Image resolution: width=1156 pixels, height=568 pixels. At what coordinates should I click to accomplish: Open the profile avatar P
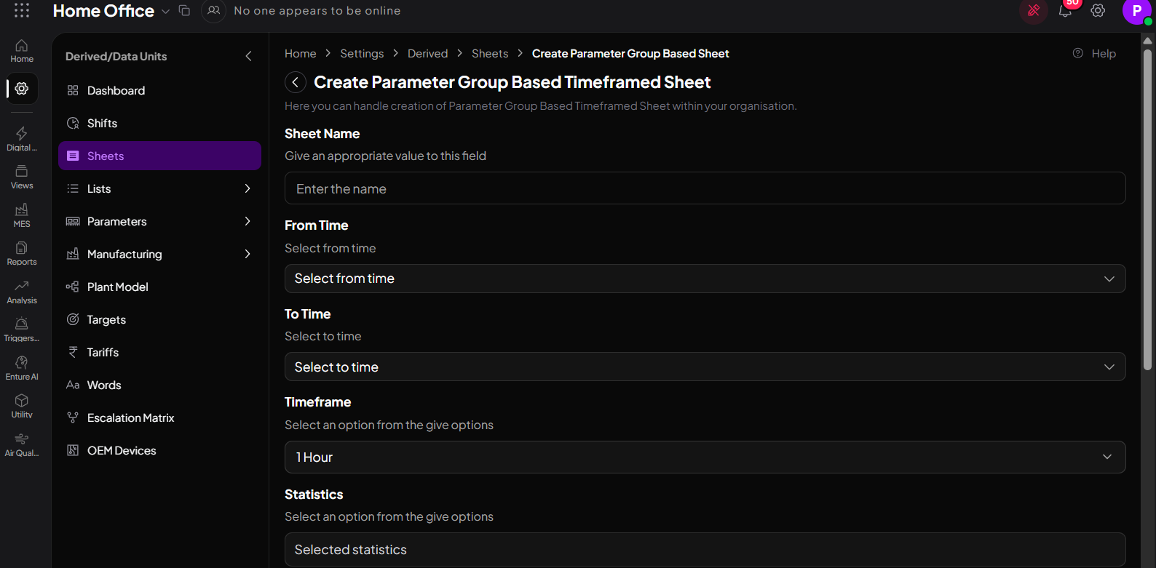pyautogui.click(x=1136, y=11)
